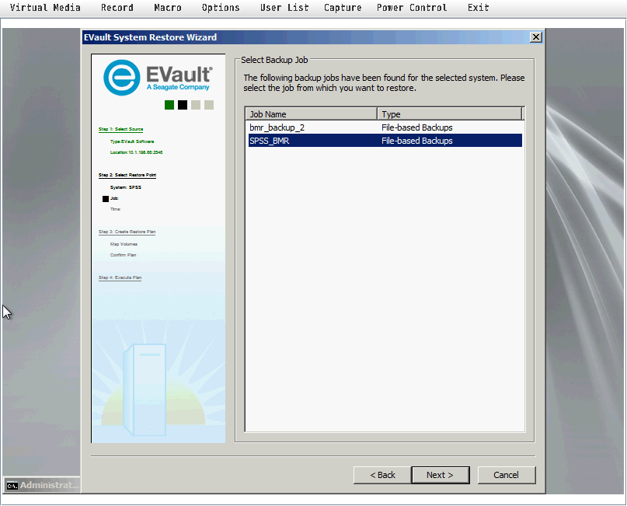
Task: Click the 'Job:' label in step list
Action: 114,198
